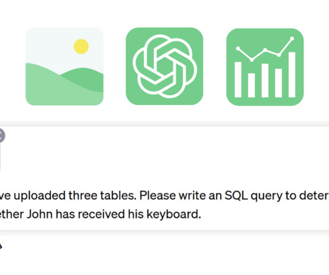Click the word "keyboard" in the prompt

coord(173,214)
